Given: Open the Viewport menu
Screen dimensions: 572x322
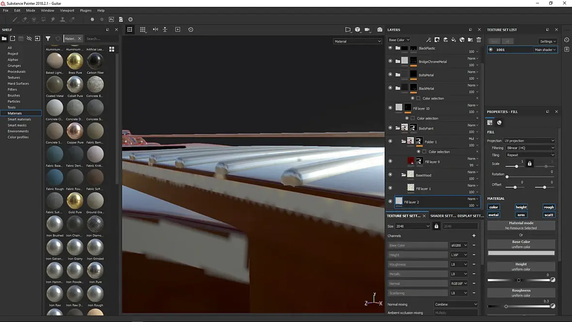Looking at the screenshot, I should 67,10.
